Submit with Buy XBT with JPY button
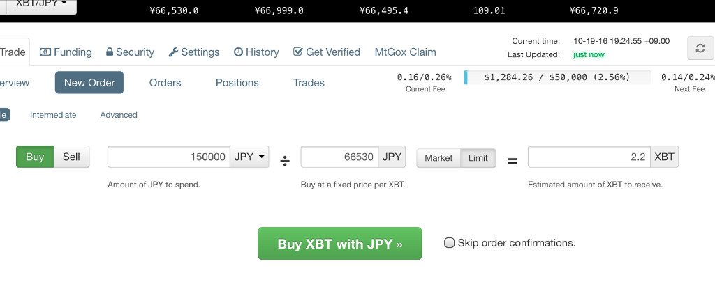Viewport: 715px width, 298px height. pyautogui.click(x=340, y=244)
